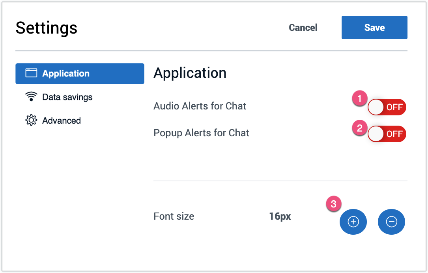Click the pink number 3 badge
Image resolution: width=428 pixels, height=273 pixels.
[334, 204]
